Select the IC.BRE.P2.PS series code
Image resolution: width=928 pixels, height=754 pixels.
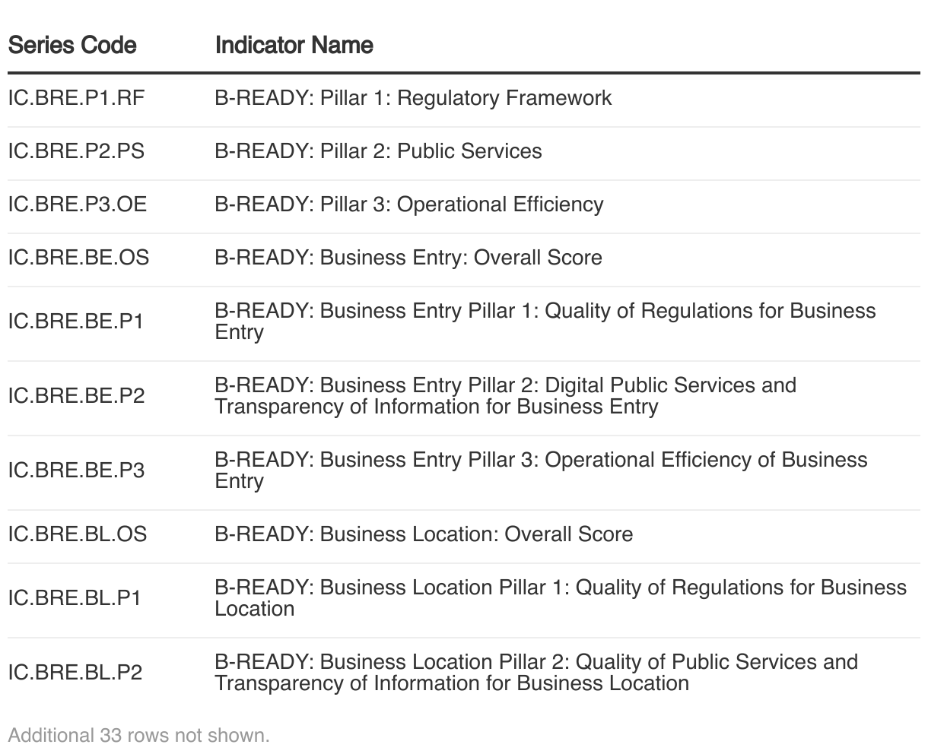point(76,151)
